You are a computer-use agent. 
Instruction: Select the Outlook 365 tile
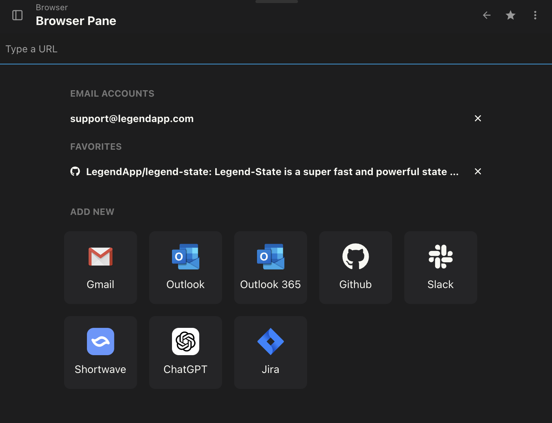[x=271, y=267]
